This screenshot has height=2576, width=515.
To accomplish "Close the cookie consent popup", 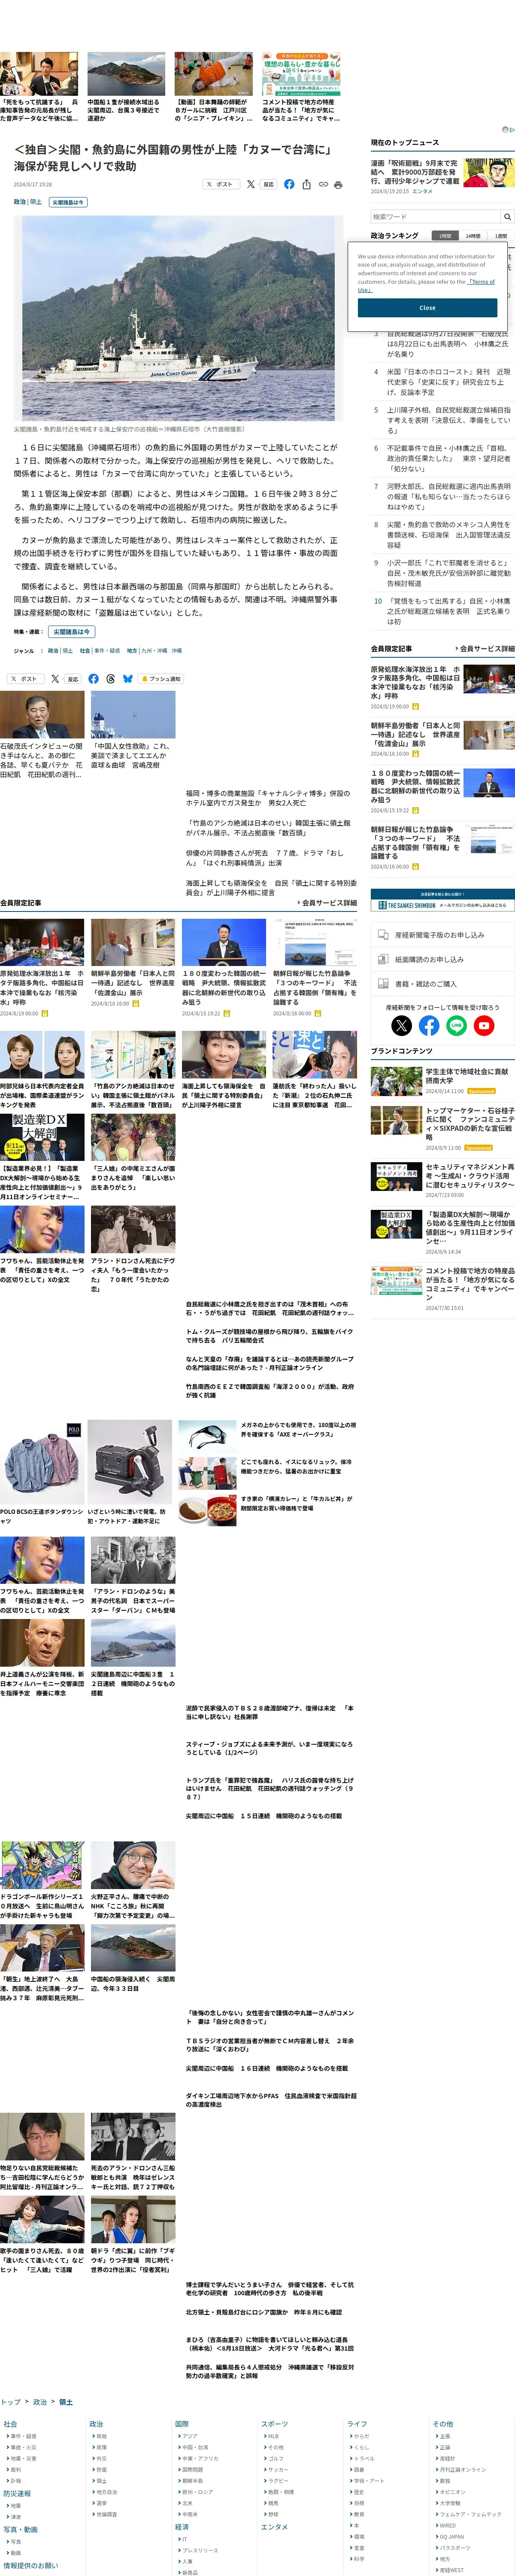I will 427,308.
